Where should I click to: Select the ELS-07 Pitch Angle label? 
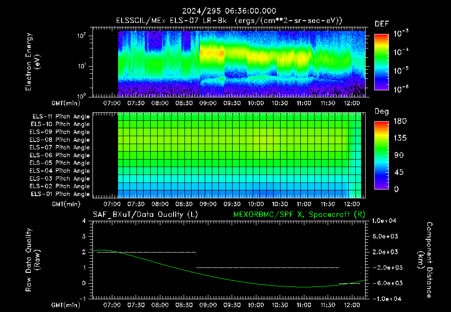59,147
